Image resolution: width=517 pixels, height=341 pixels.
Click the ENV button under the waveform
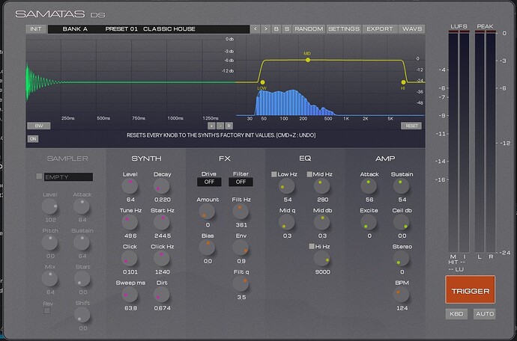point(39,126)
